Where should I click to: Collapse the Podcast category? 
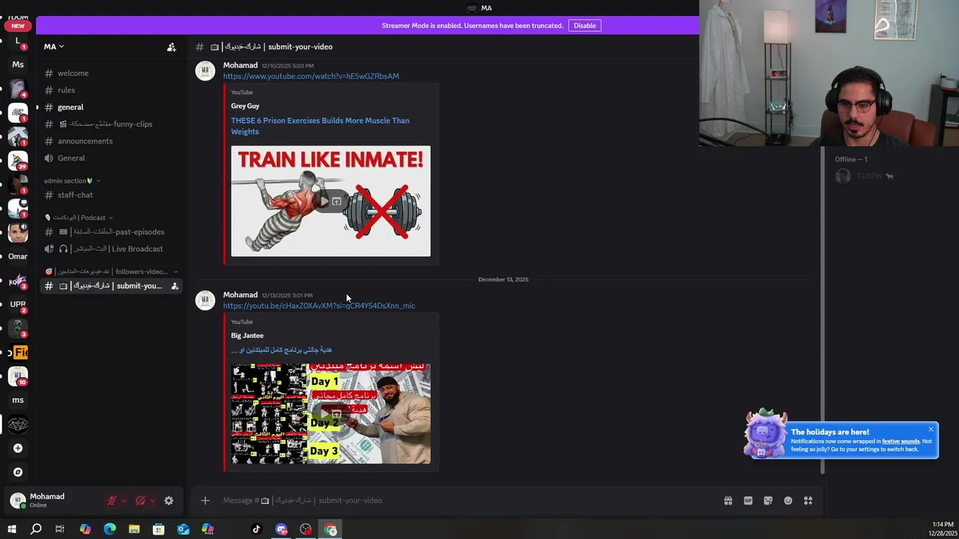[79, 218]
